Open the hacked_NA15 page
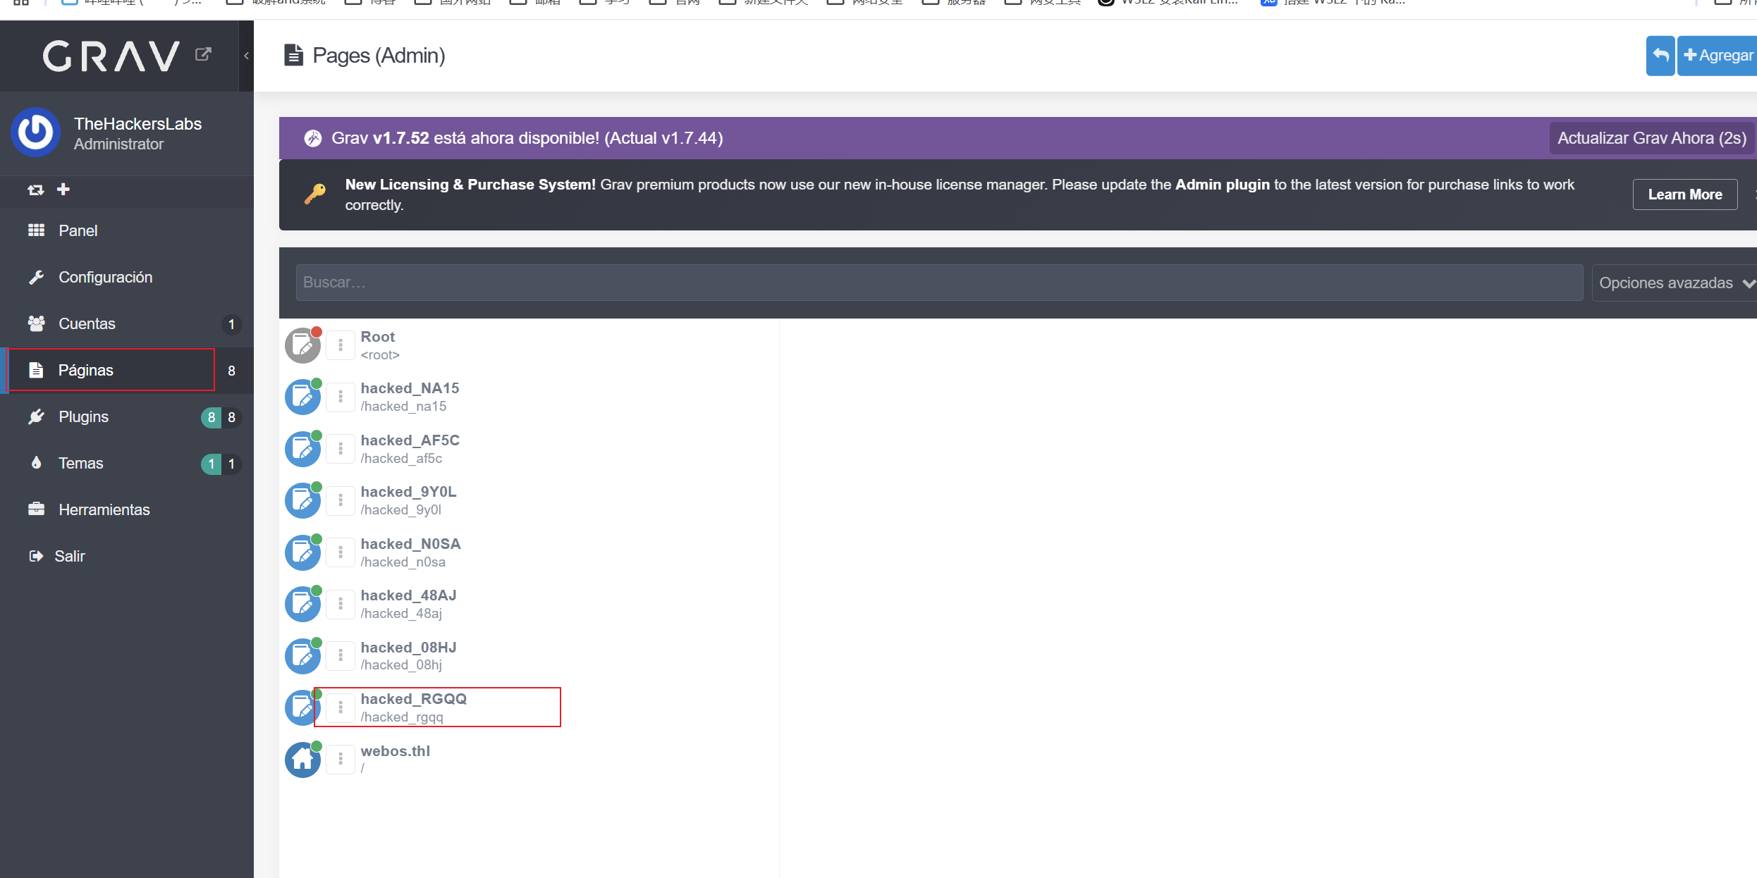1757x878 pixels. 410,388
